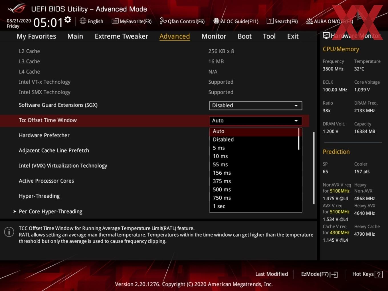Click the 32°C temperature reading
This screenshot has width=388, height=291.
(x=359, y=69)
